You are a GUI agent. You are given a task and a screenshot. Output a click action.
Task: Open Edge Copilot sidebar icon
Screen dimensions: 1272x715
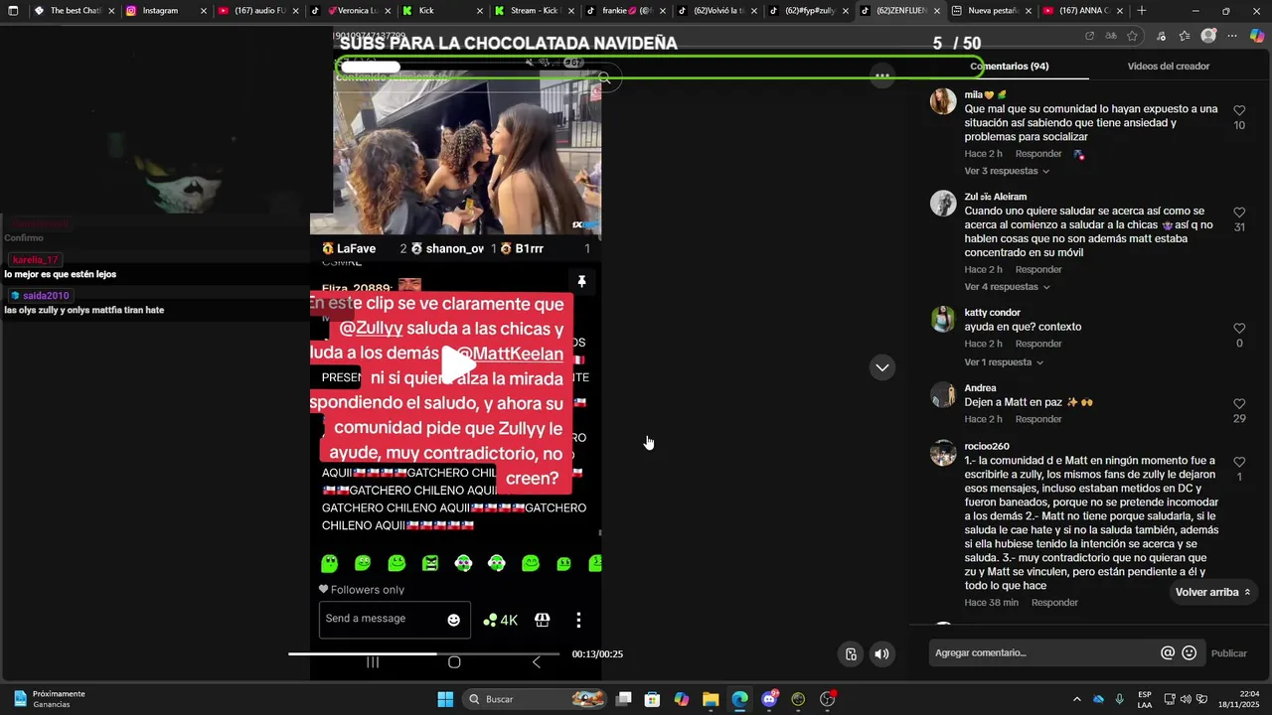coord(1257,36)
